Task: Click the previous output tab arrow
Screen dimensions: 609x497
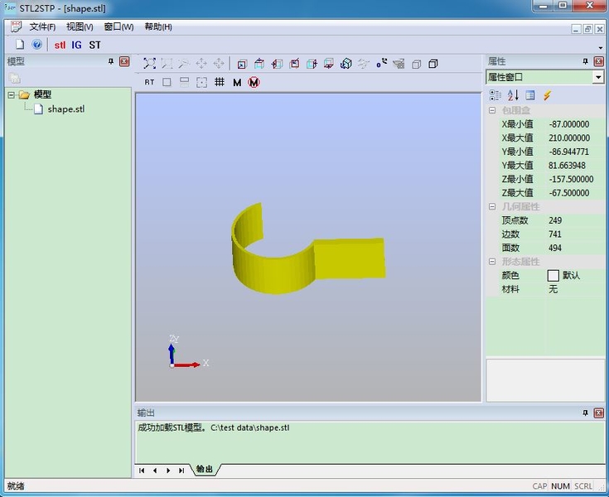Action: [x=155, y=470]
